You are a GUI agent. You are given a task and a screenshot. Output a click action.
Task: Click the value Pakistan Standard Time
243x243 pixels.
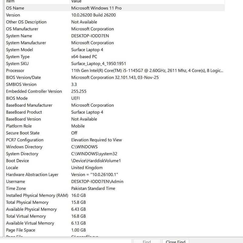coord(93,189)
